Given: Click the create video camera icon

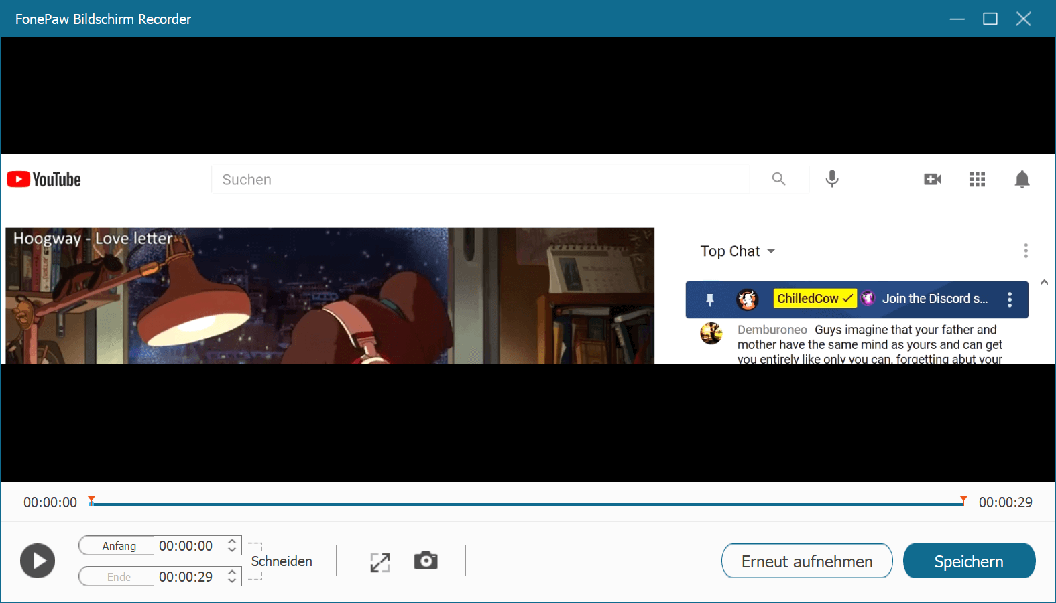Looking at the screenshot, I should [x=933, y=179].
